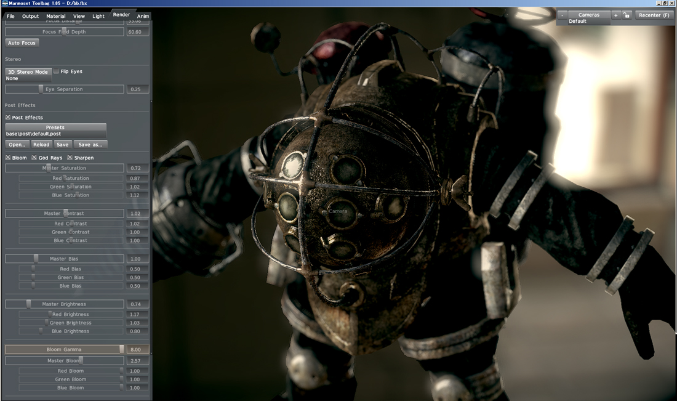Click the Red Brightness slider
Screen dimensions: 677x401
(71, 314)
